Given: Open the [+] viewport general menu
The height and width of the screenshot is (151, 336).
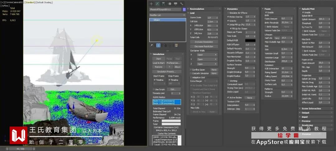Looking at the screenshot, I should (2, 2).
